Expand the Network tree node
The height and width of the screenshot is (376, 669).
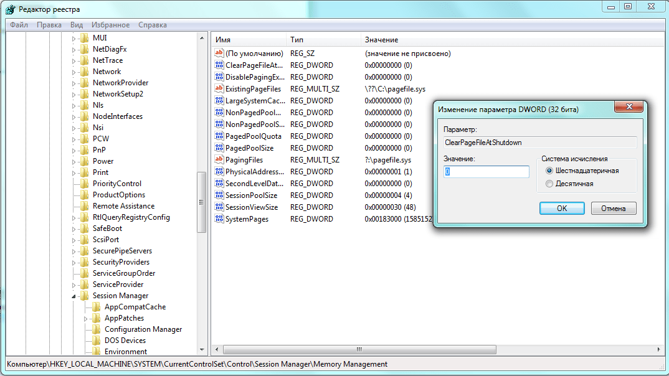74,72
